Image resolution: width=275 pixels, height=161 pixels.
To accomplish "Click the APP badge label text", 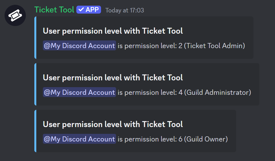I will point(92,10).
